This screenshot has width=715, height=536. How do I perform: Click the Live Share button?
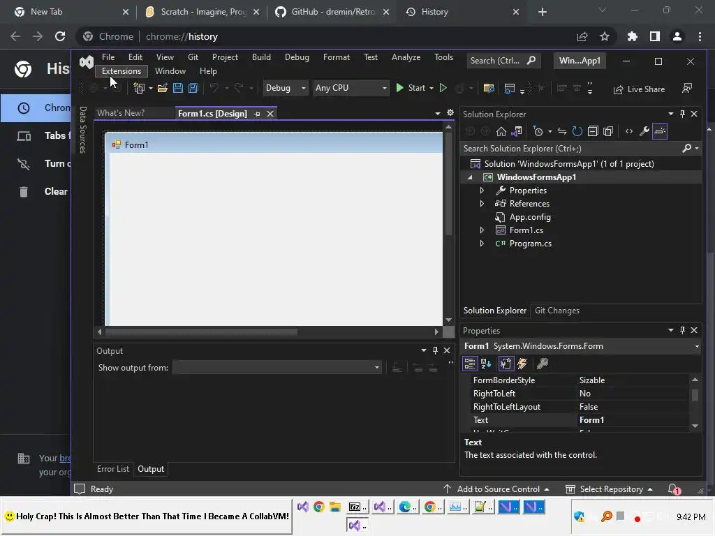point(640,89)
